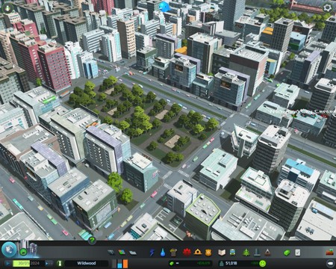This screenshot has height=269, width=336.
Task: Open the Electricity build menu
Action: pyautogui.click(x=152, y=253)
